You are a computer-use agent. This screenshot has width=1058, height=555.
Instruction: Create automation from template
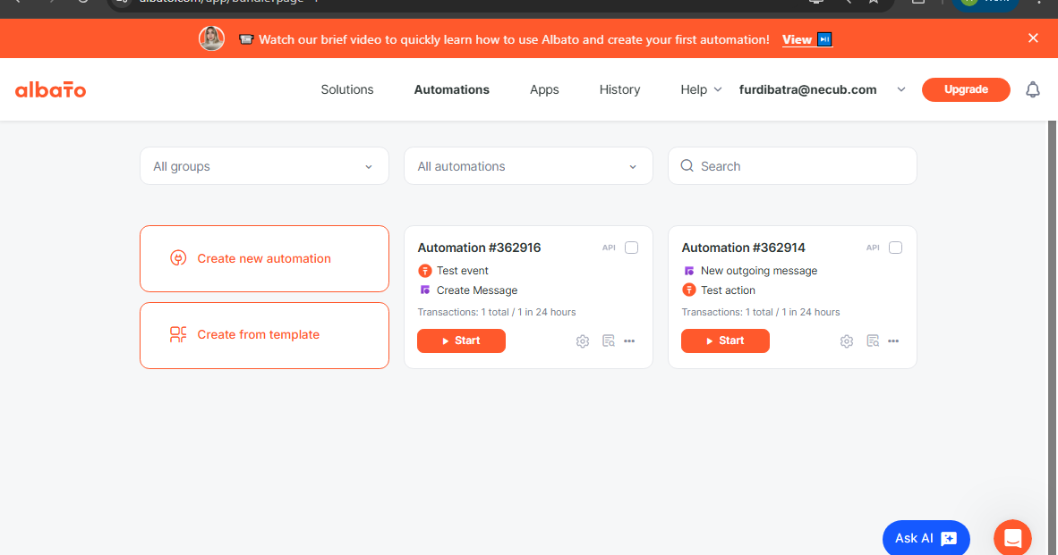tap(265, 335)
